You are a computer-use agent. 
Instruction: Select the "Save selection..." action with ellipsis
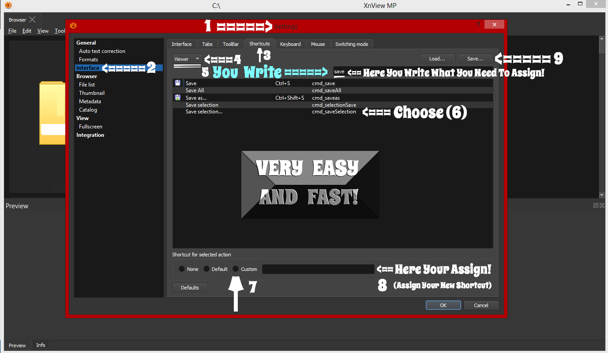pos(333,112)
